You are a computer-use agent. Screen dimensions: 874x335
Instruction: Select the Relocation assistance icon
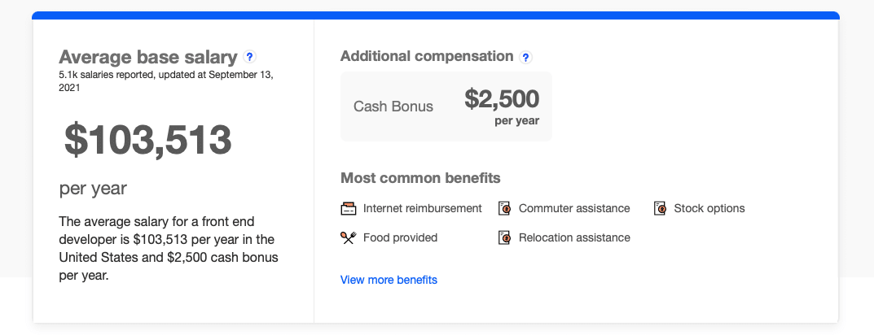[x=504, y=237]
